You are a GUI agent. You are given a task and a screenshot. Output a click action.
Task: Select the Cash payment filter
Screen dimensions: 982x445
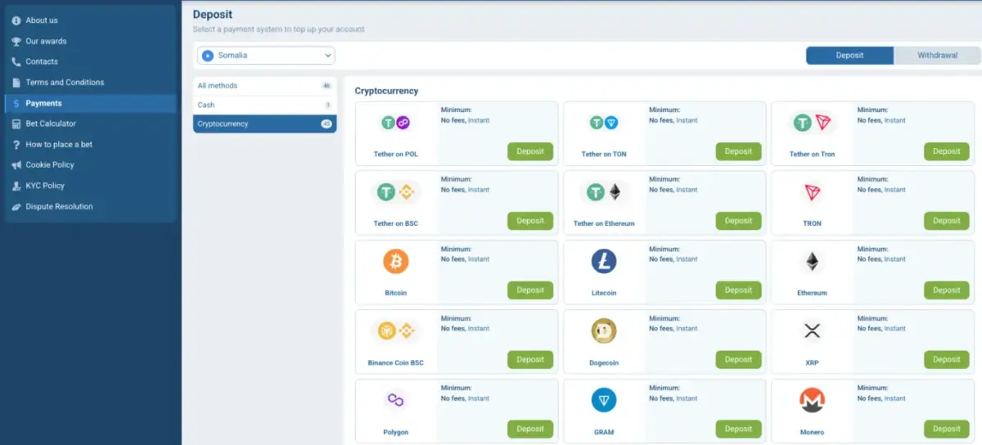pos(264,105)
